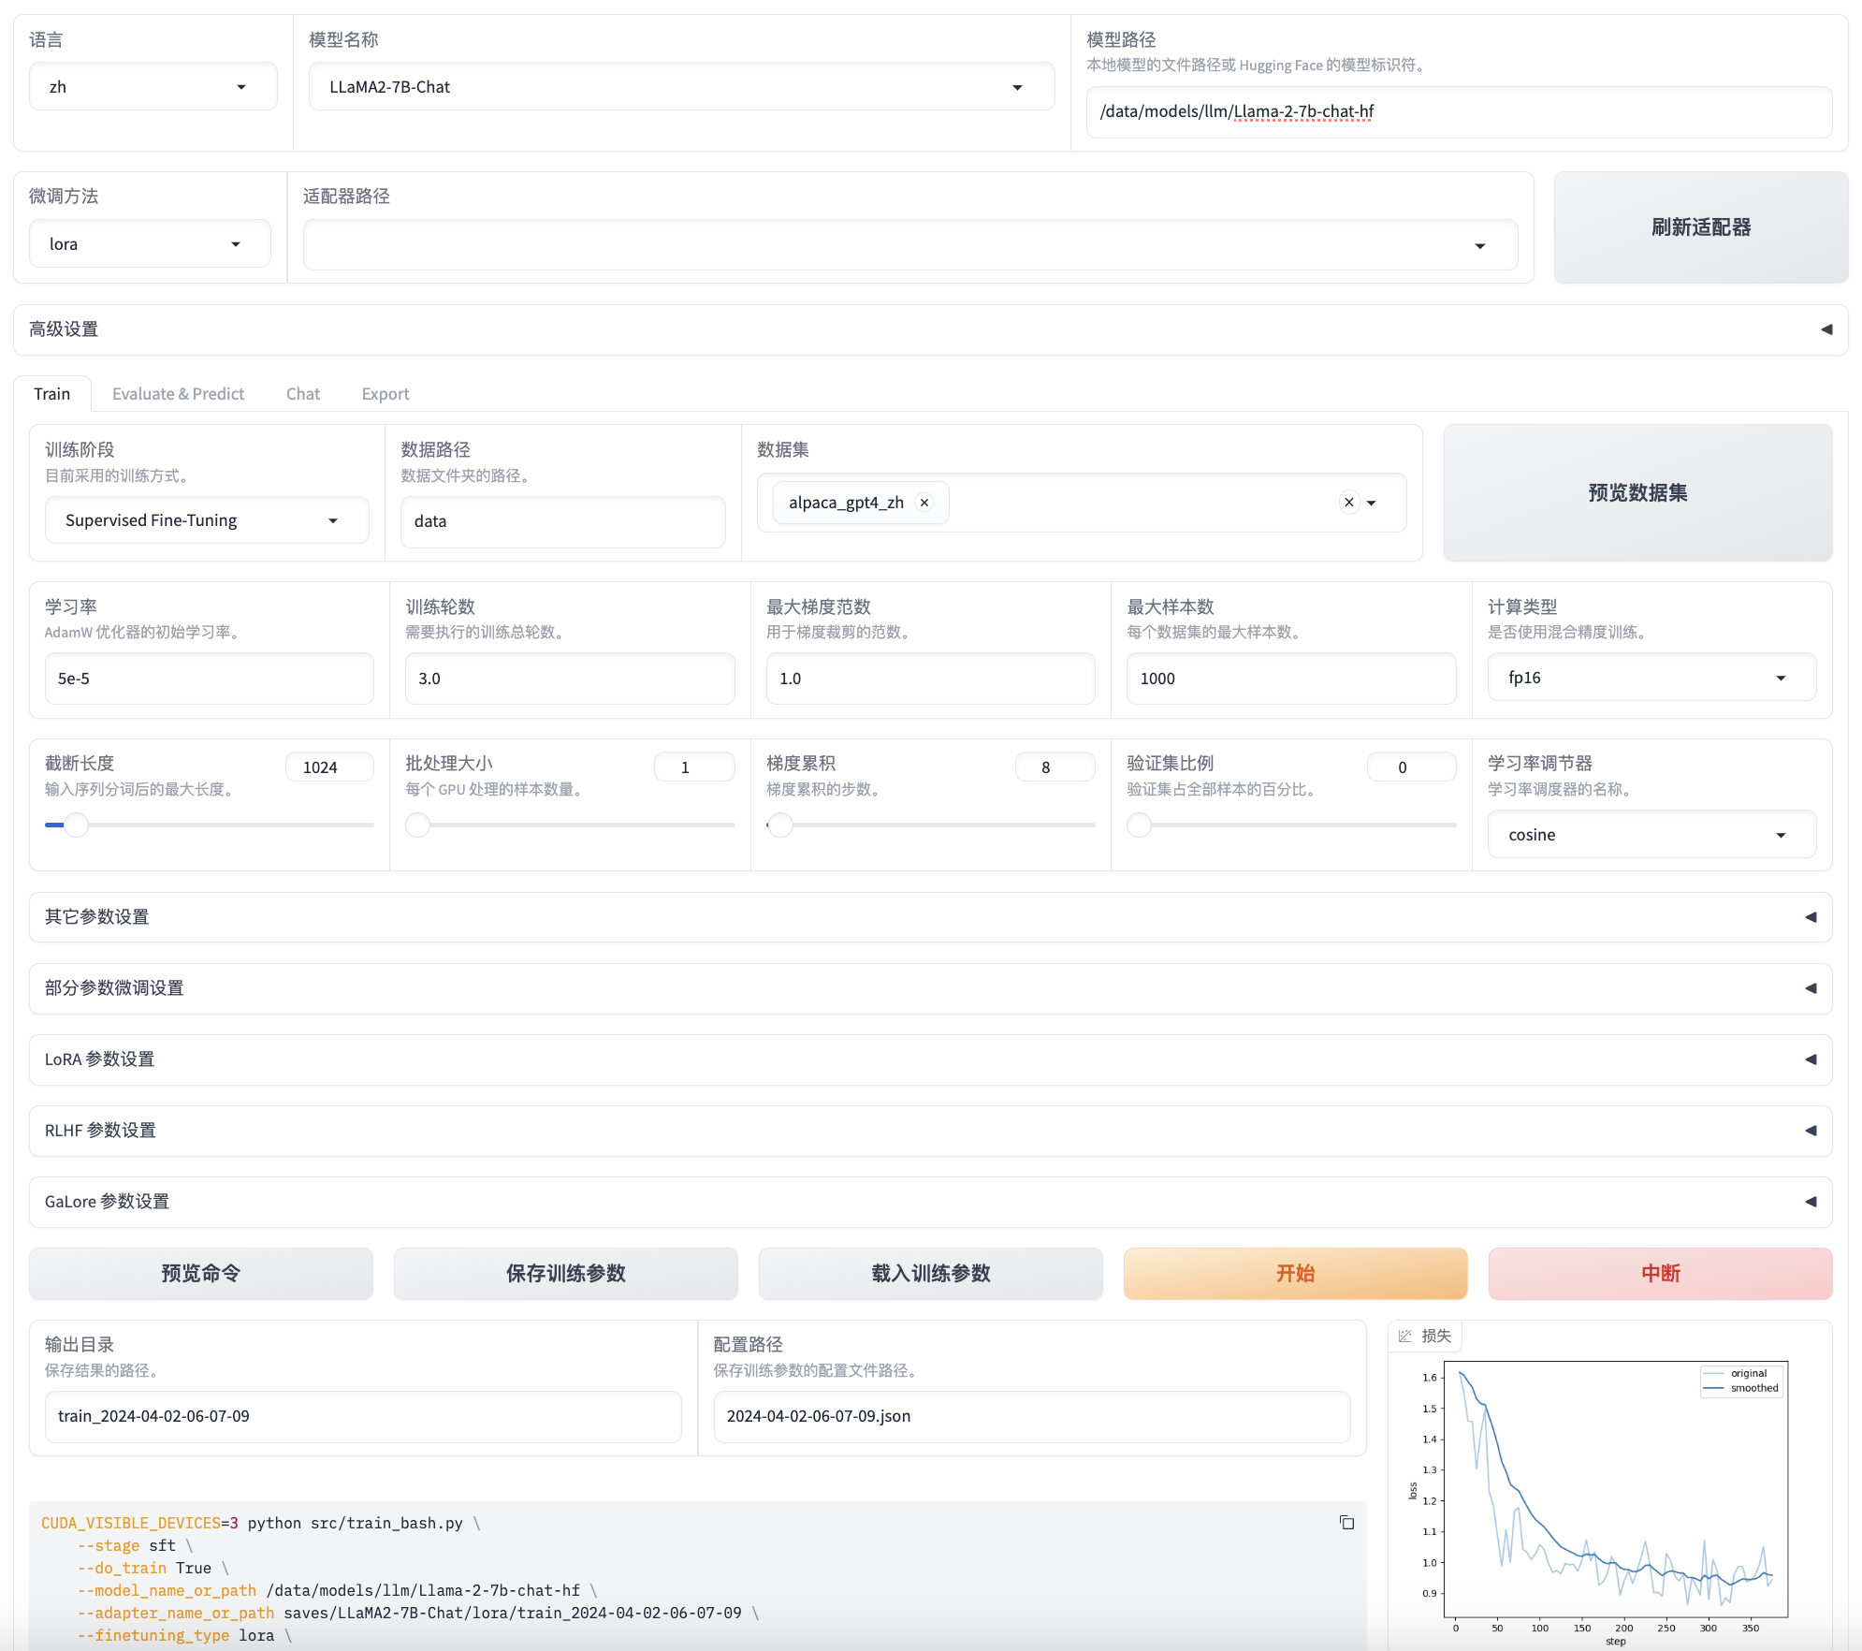Open the cosine scheduler dropdown
This screenshot has width=1862, height=1651.
pyautogui.click(x=1651, y=835)
